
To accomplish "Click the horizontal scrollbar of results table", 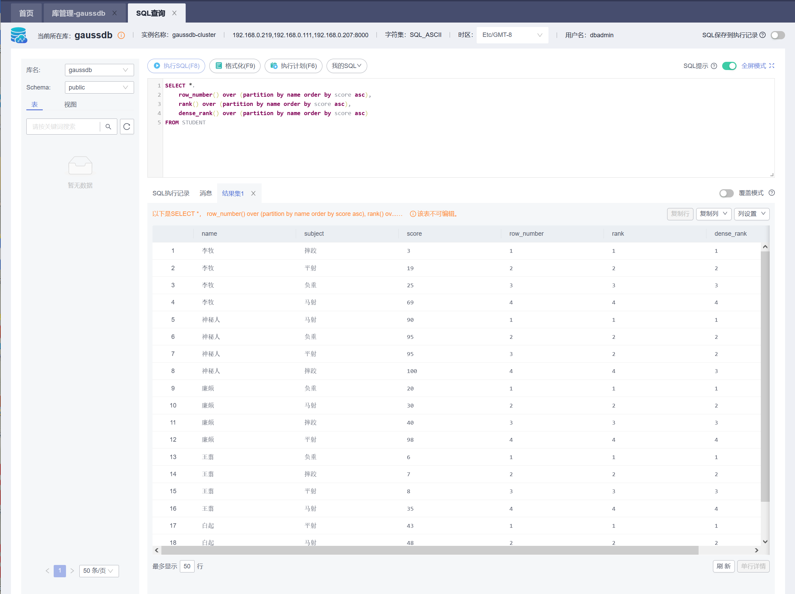I will click(x=429, y=550).
